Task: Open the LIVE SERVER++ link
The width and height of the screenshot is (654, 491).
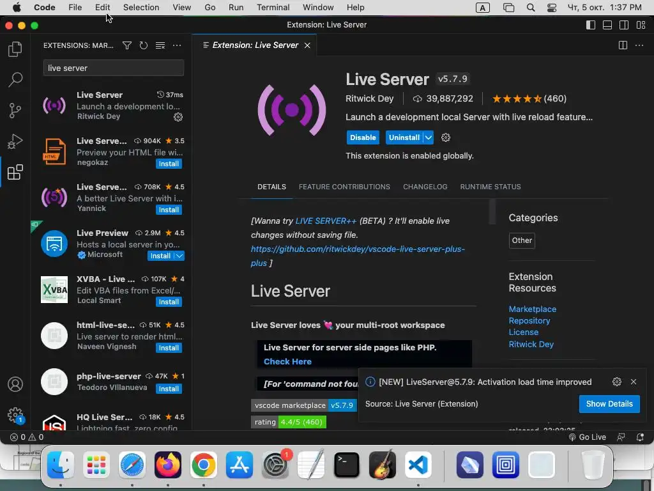Action: (x=326, y=221)
